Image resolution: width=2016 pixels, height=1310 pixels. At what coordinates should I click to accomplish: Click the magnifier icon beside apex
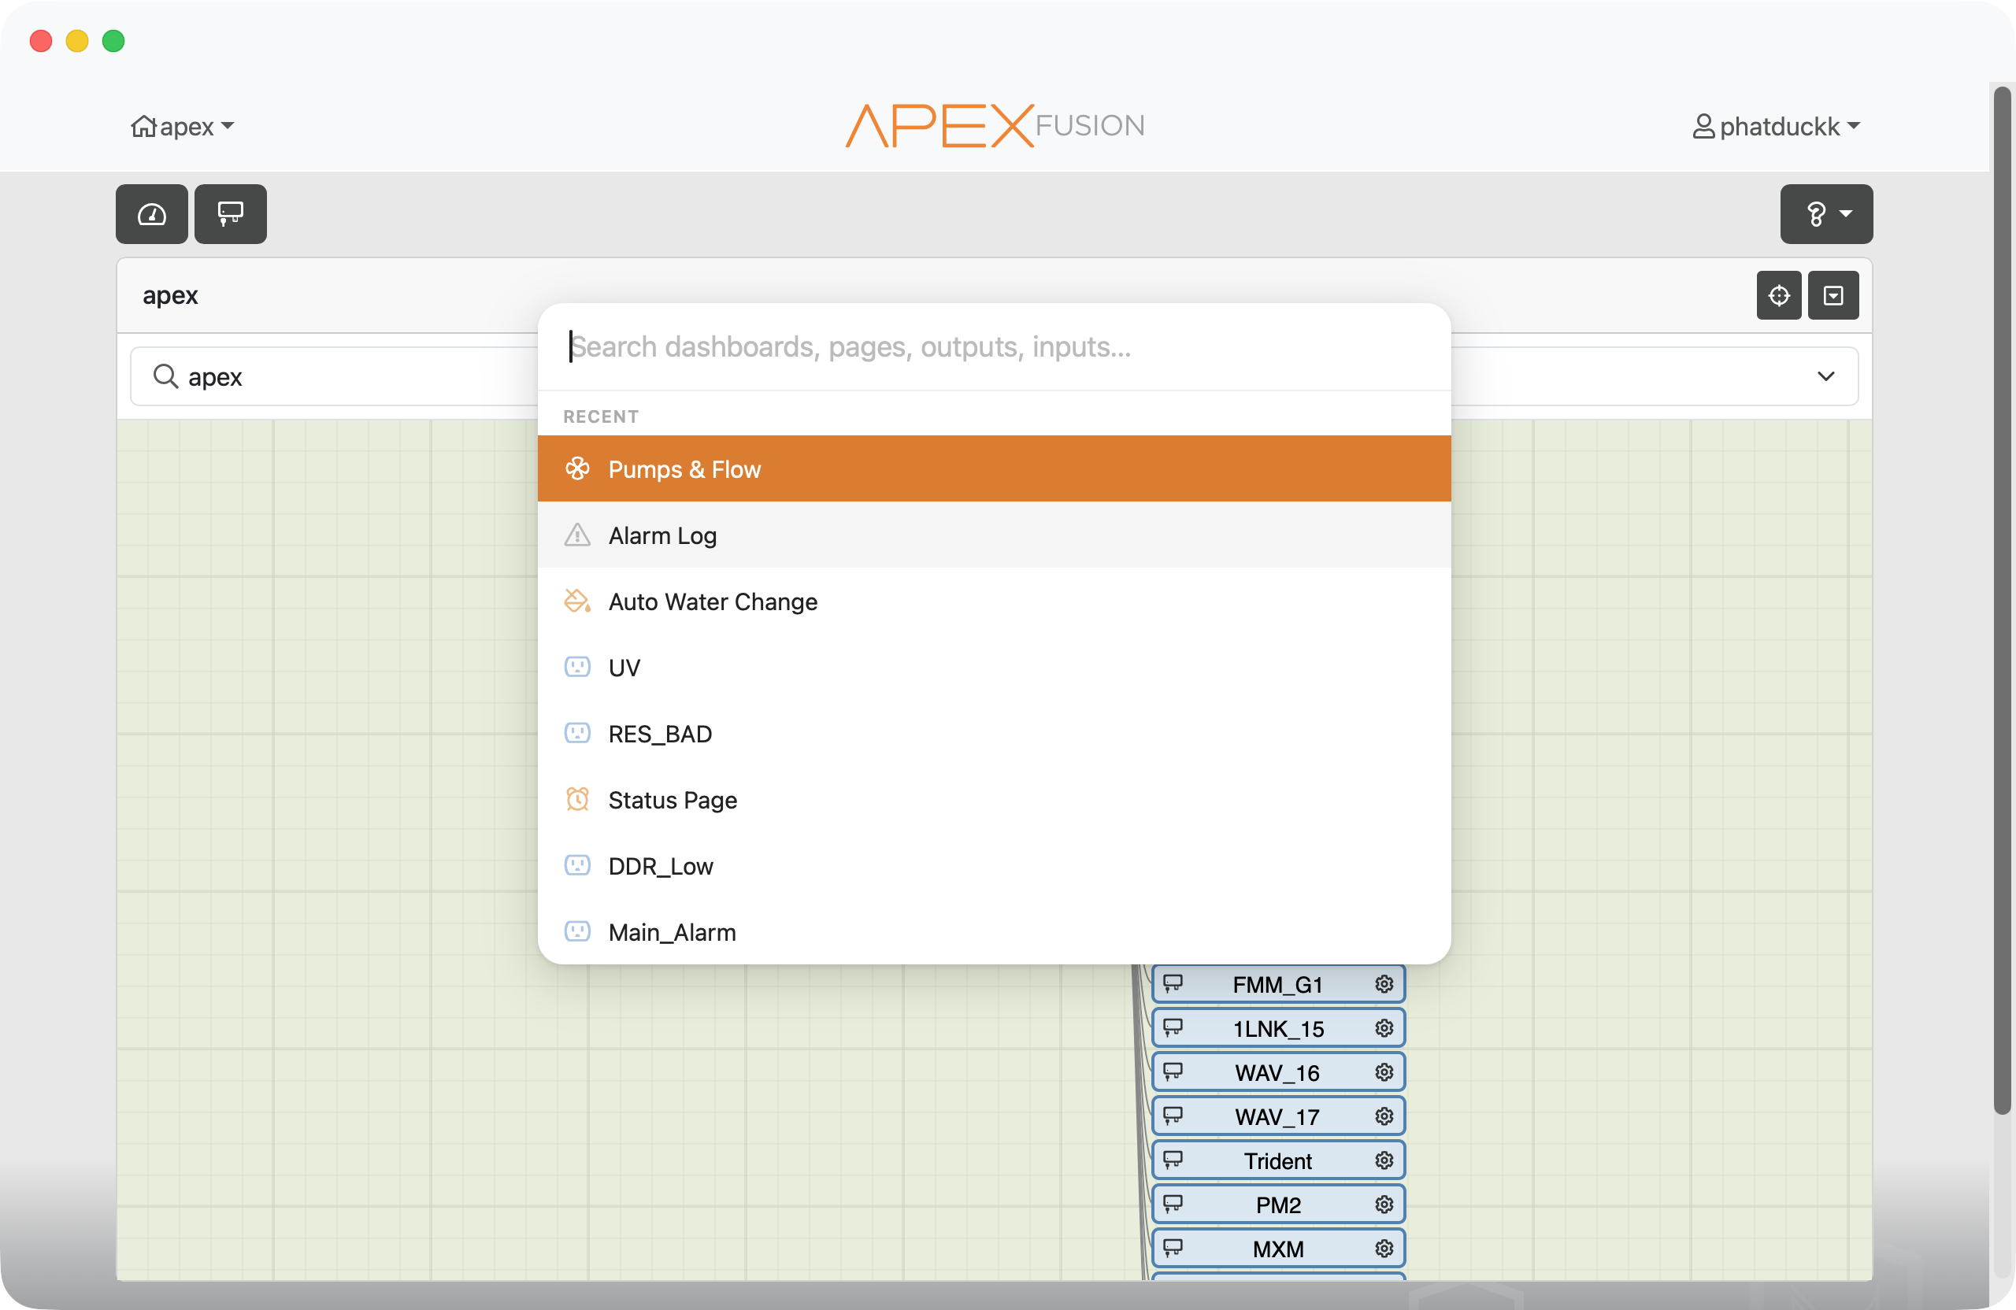point(165,376)
